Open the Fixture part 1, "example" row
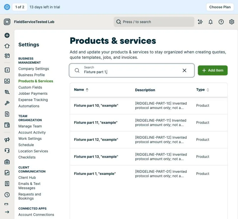Image resolution: width=238 pixels, height=219 pixels. [148, 174]
